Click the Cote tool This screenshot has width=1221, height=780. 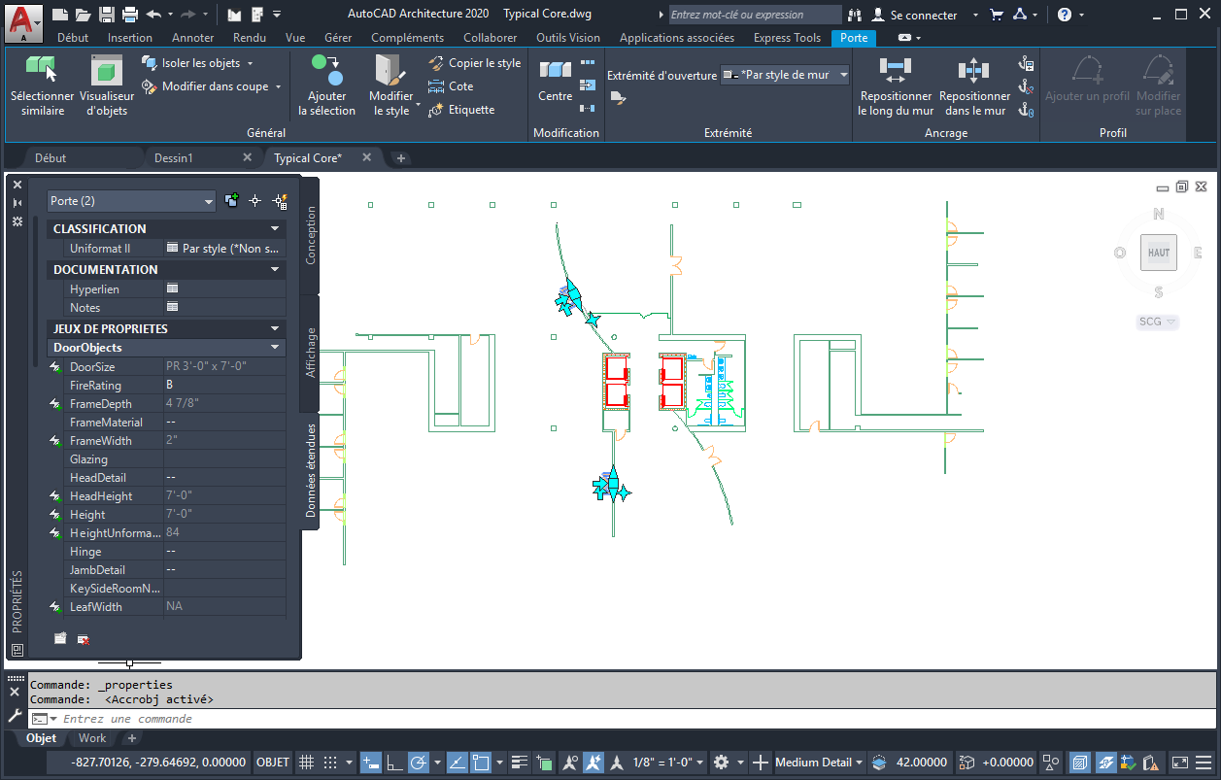451,86
